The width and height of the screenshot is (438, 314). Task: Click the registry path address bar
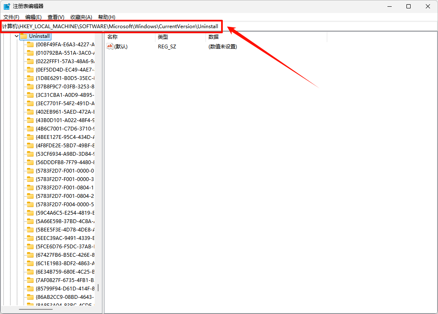295,26
